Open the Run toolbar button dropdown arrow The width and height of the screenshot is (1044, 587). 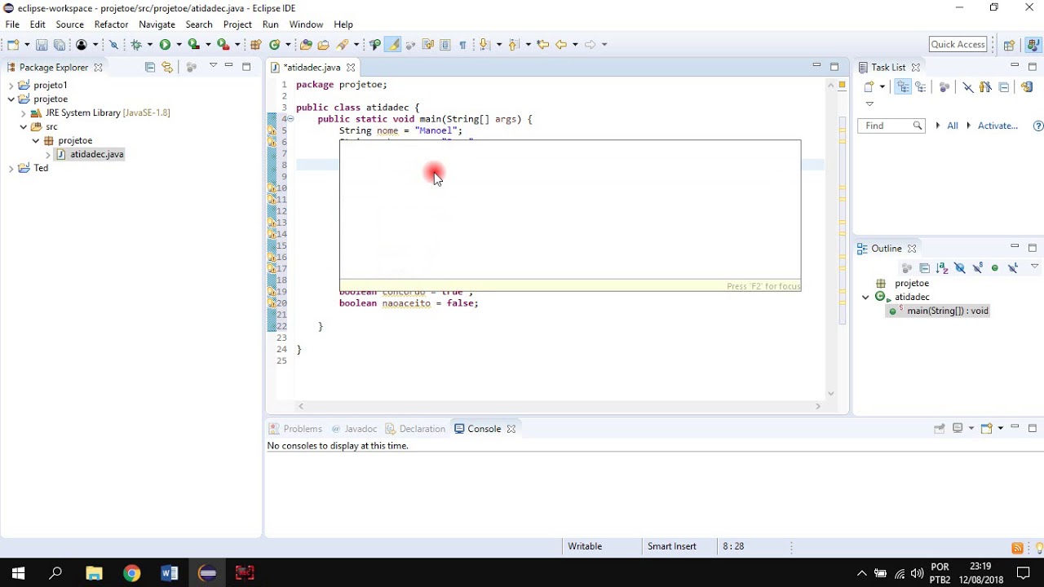pyautogui.click(x=179, y=45)
